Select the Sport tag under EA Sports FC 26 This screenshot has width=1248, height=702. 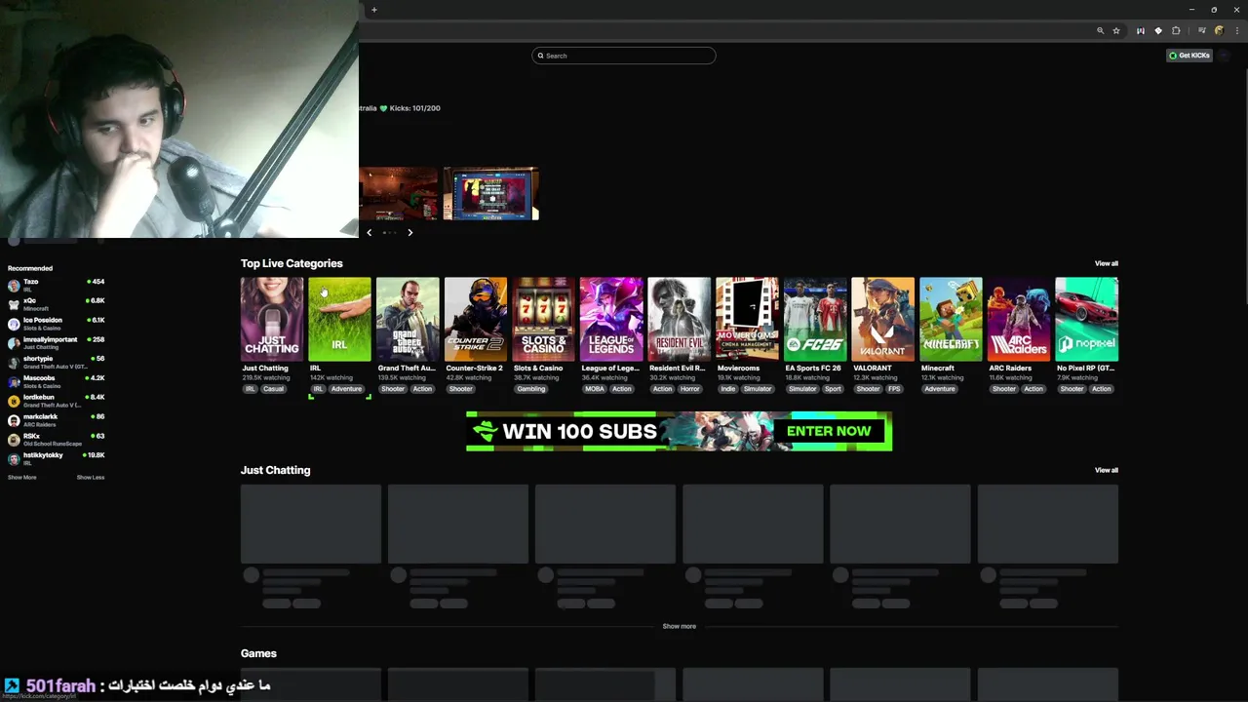[x=833, y=389]
